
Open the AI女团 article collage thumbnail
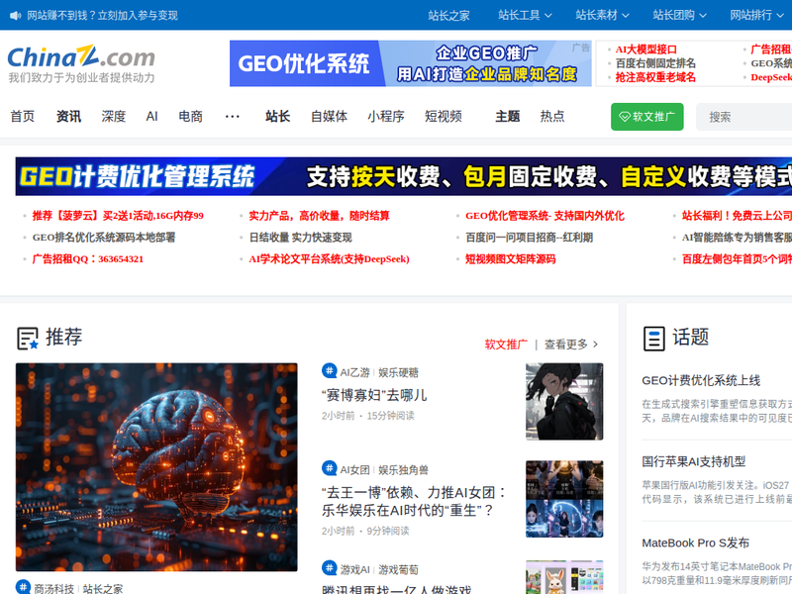click(x=564, y=499)
